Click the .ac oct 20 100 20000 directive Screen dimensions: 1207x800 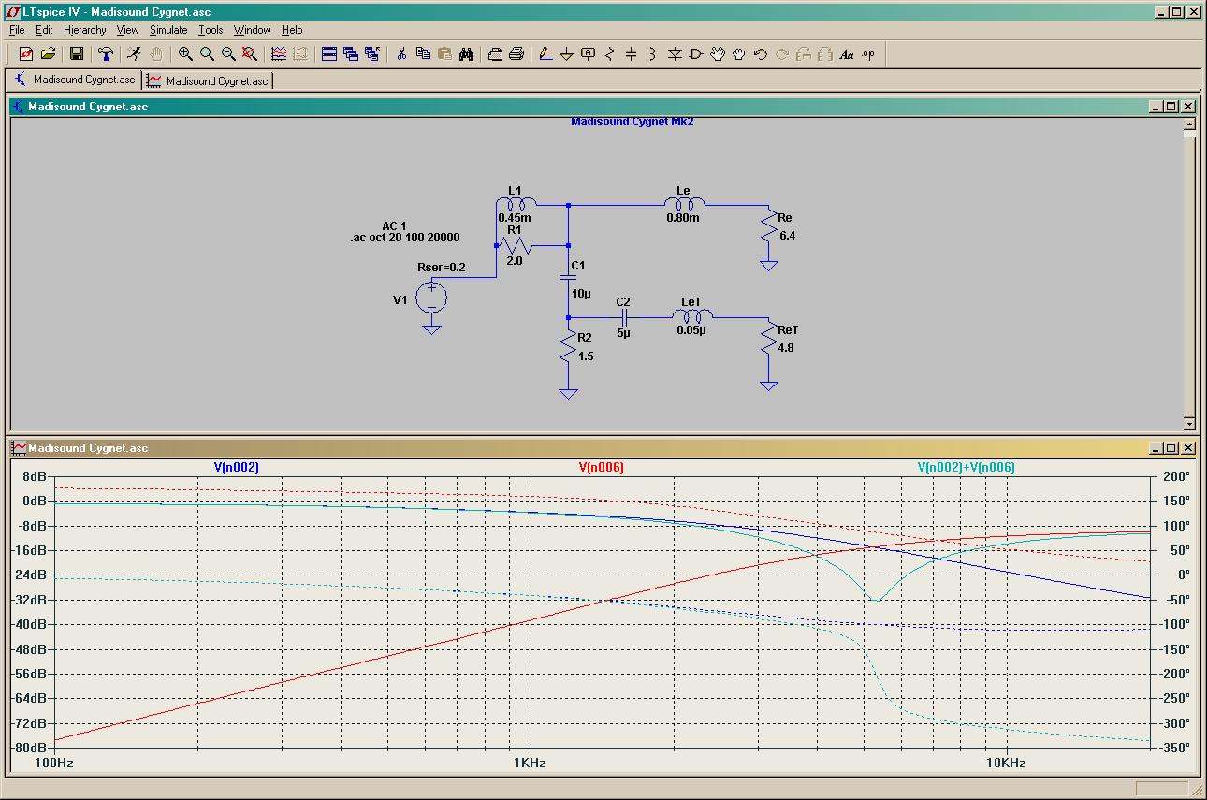[x=404, y=238]
